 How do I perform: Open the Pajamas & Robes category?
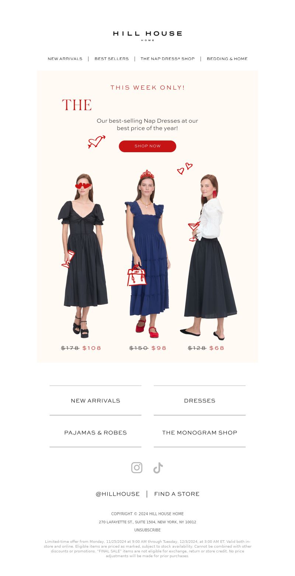click(96, 433)
